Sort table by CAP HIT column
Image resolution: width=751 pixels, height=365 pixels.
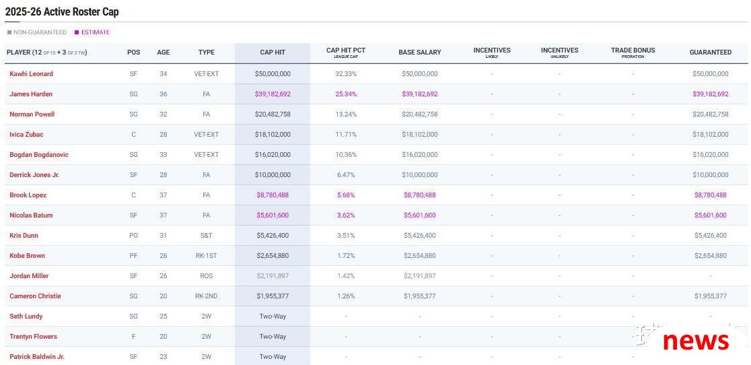point(273,53)
